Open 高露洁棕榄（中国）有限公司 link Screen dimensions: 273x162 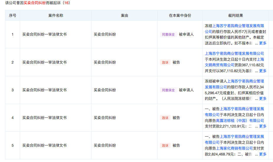tap(240, 120)
